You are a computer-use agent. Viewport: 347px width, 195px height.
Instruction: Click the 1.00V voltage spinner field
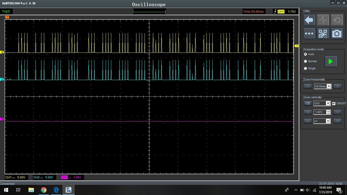(x=320, y=112)
